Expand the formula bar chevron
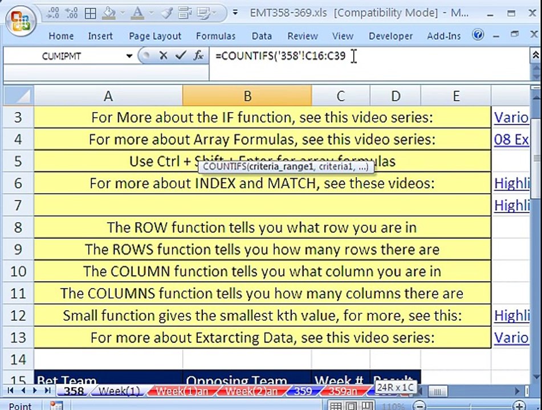Screen dimensions: 542x410 coord(535,55)
